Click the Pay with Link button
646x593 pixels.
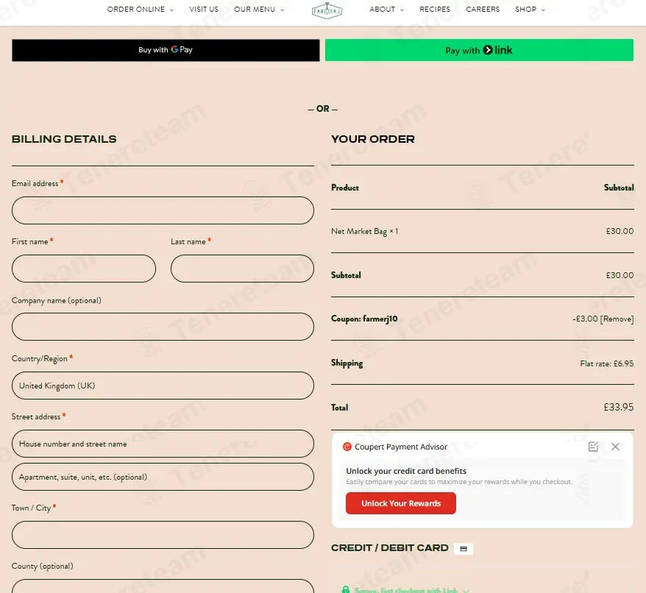click(x=479, y=50)
